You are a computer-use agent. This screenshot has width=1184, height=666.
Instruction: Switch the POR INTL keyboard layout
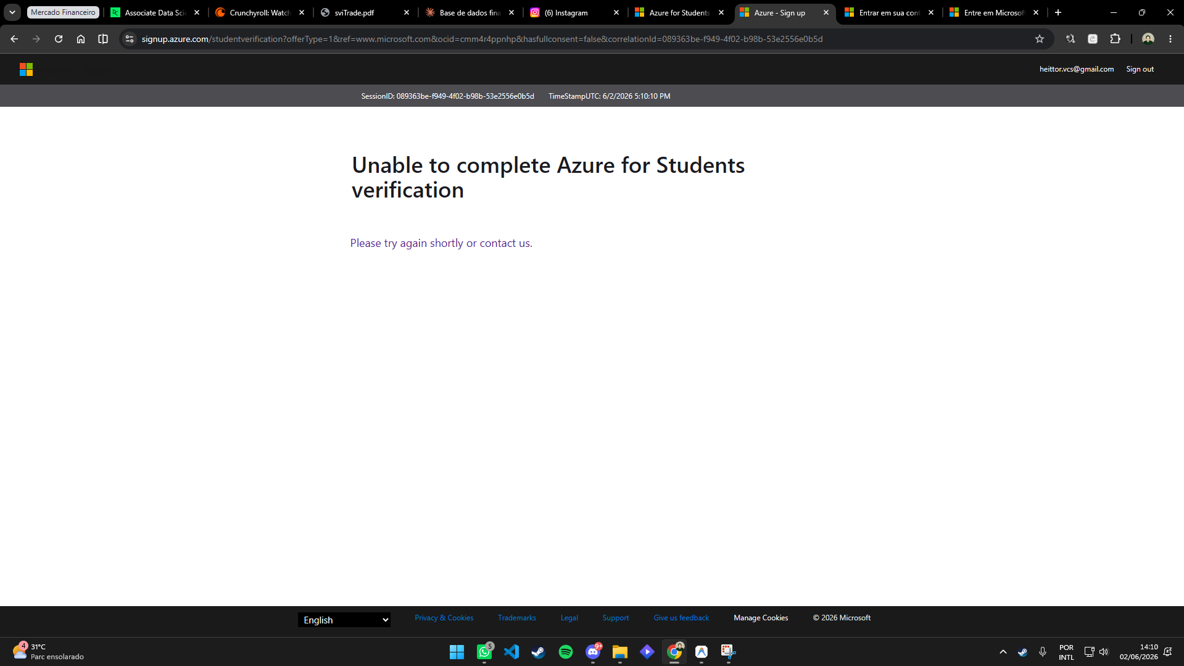[x=1066, y=652]
